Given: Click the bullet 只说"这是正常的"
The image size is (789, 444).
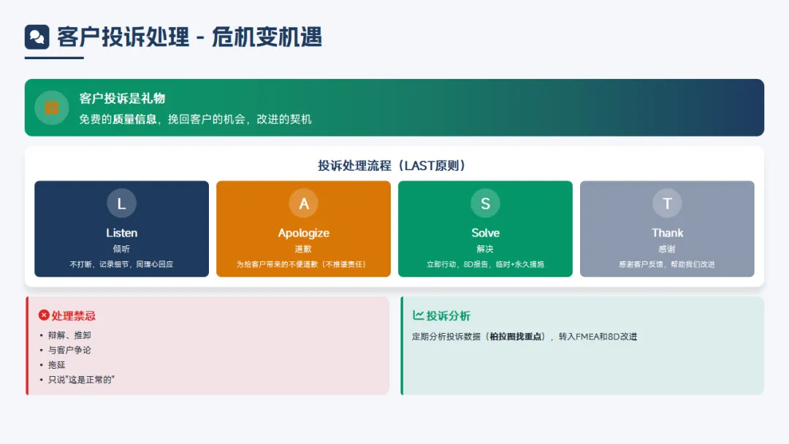Looking at the screenshot, I should click(x=81, y=380).
